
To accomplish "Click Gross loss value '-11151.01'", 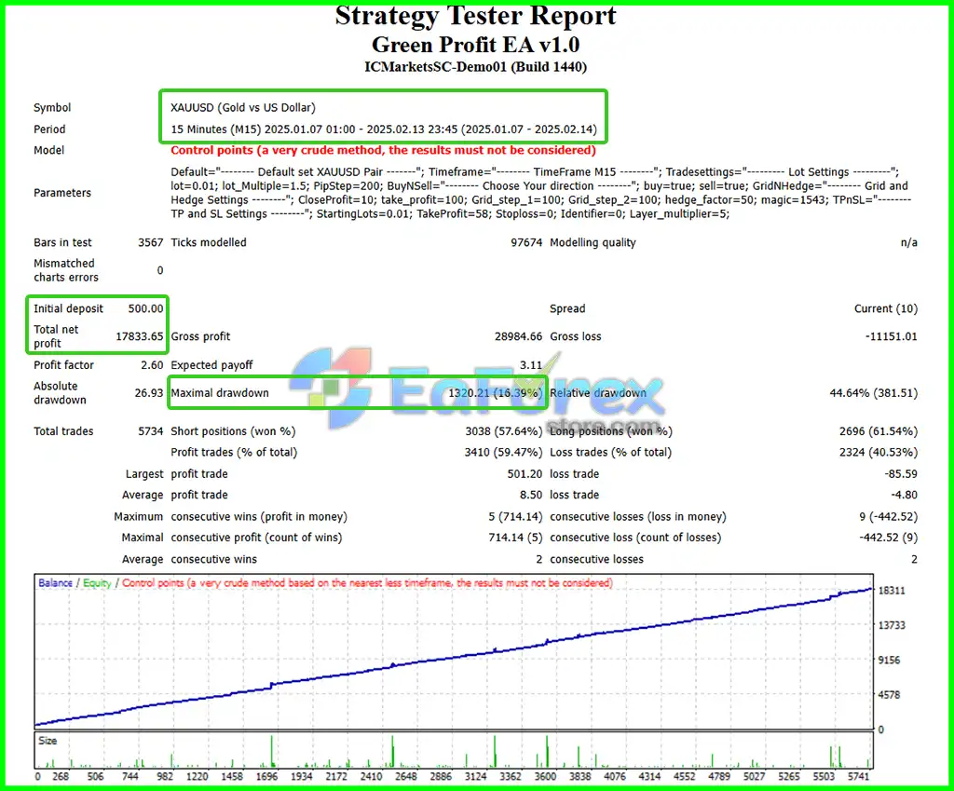I will point(892,336).
